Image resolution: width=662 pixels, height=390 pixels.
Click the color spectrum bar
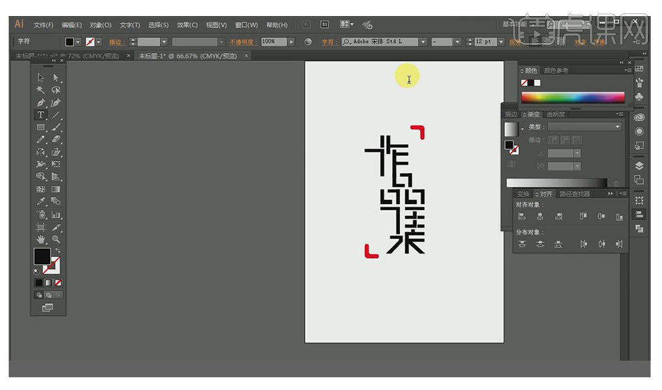[x=573, y=97]
